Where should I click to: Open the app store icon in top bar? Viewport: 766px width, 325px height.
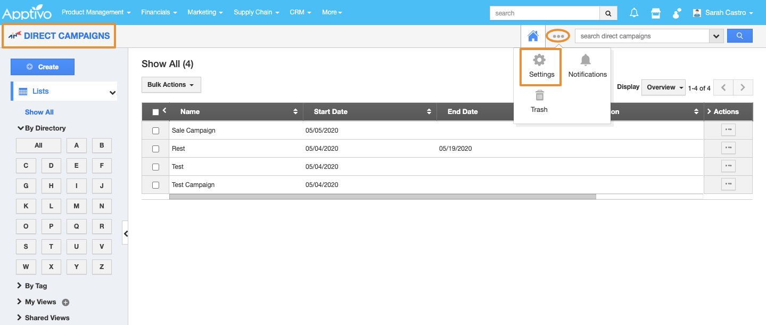(655, 13)
